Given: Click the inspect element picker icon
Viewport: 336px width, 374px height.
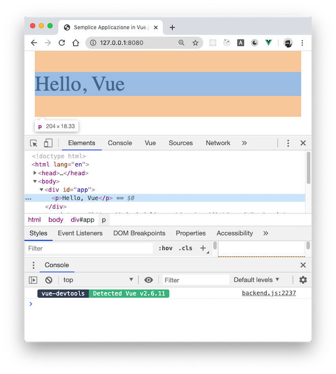Looking at the screenshot, I should click(34, 143).
